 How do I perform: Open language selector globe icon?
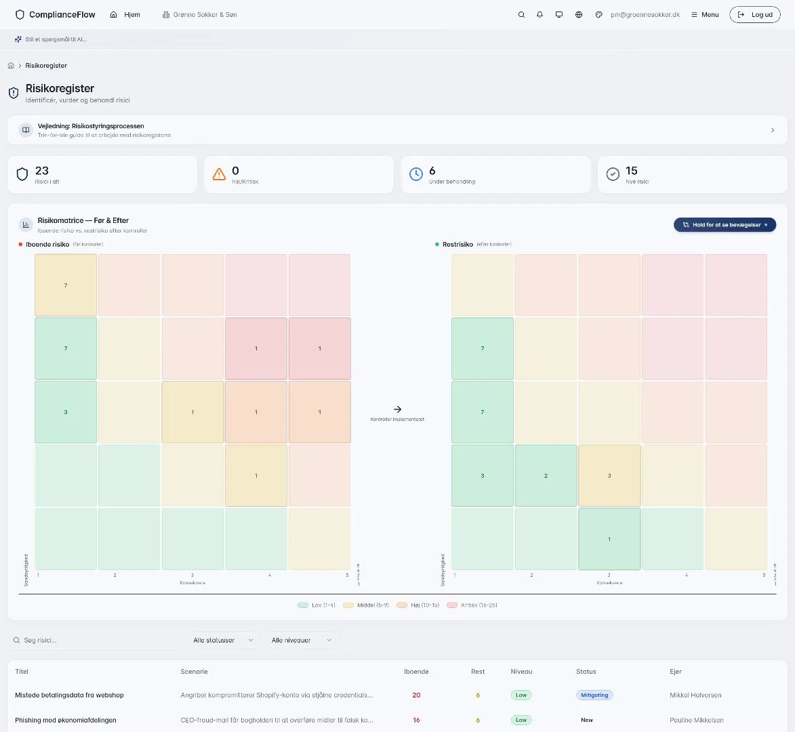coord(579,15)
